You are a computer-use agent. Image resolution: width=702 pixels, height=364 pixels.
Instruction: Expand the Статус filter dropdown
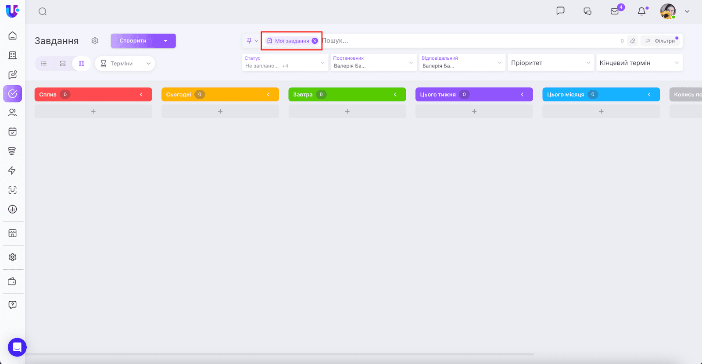point(285,63)
